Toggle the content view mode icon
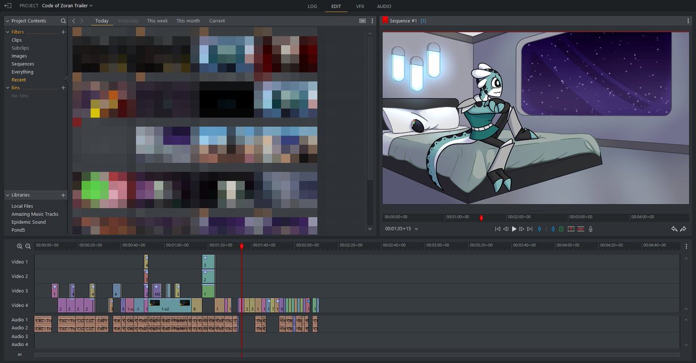This screenshot has height=363, width=696. [362, 21]
